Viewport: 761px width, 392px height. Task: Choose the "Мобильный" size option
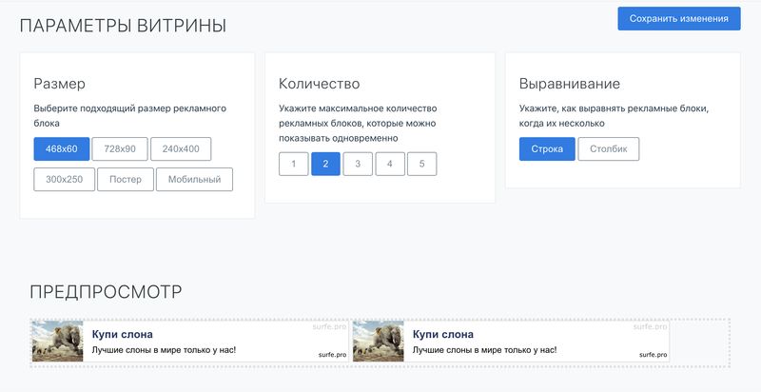(x=194, y=180)
